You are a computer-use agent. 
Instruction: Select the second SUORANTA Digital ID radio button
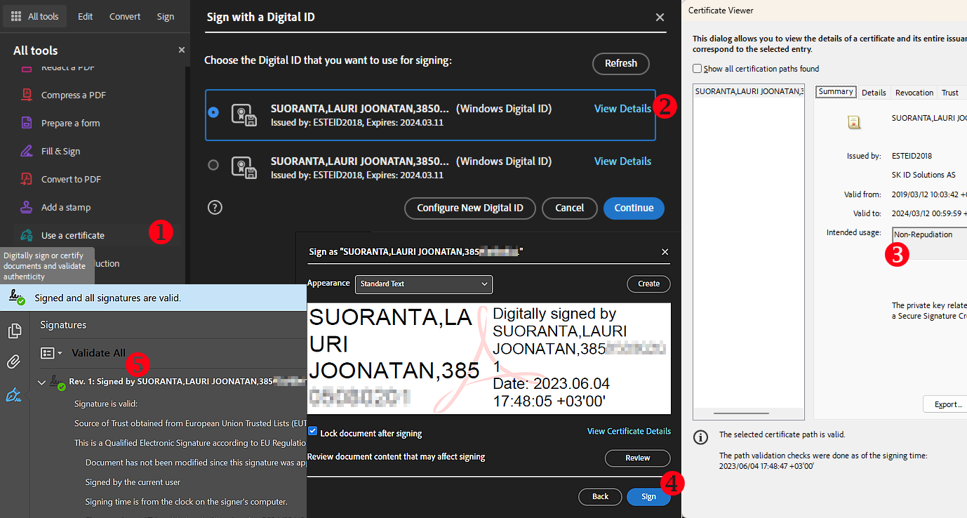pos(213,165)
